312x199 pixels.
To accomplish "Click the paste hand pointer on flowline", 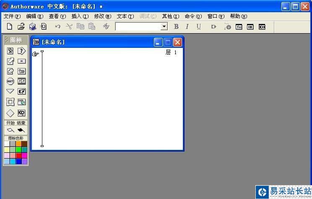I will [35, 54].
